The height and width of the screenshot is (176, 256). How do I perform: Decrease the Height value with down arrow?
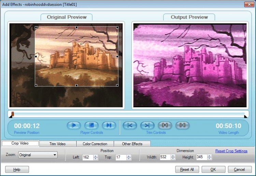coord(210,158)
